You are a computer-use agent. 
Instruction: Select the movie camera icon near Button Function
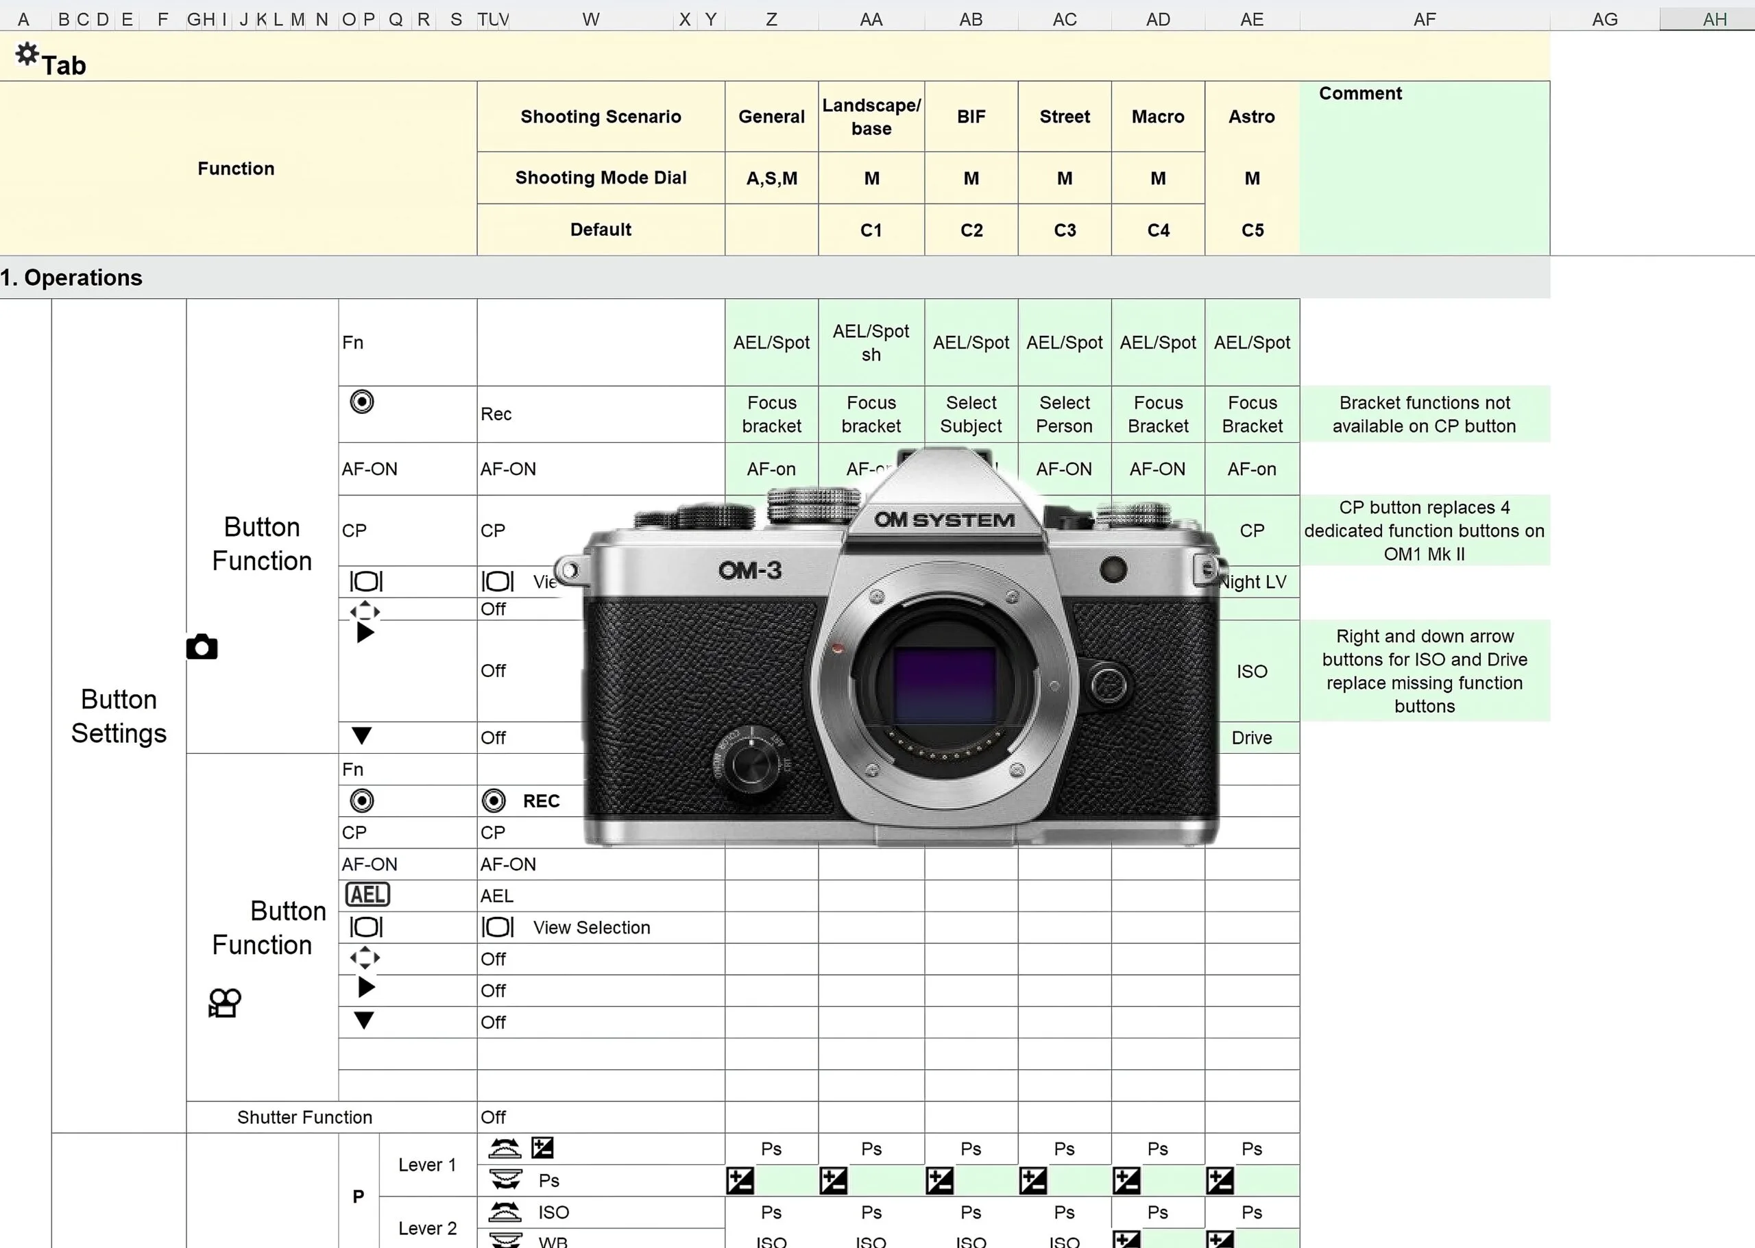pyautogui.click(x=224, y=1003)
